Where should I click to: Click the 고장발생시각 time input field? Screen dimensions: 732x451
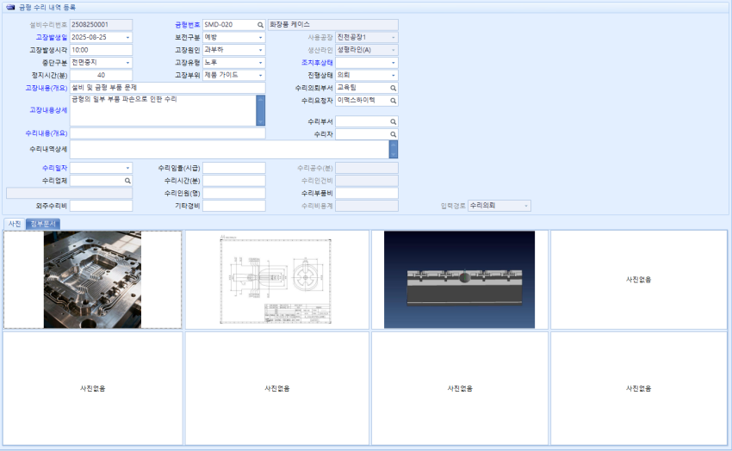click(x=101, y=50)
